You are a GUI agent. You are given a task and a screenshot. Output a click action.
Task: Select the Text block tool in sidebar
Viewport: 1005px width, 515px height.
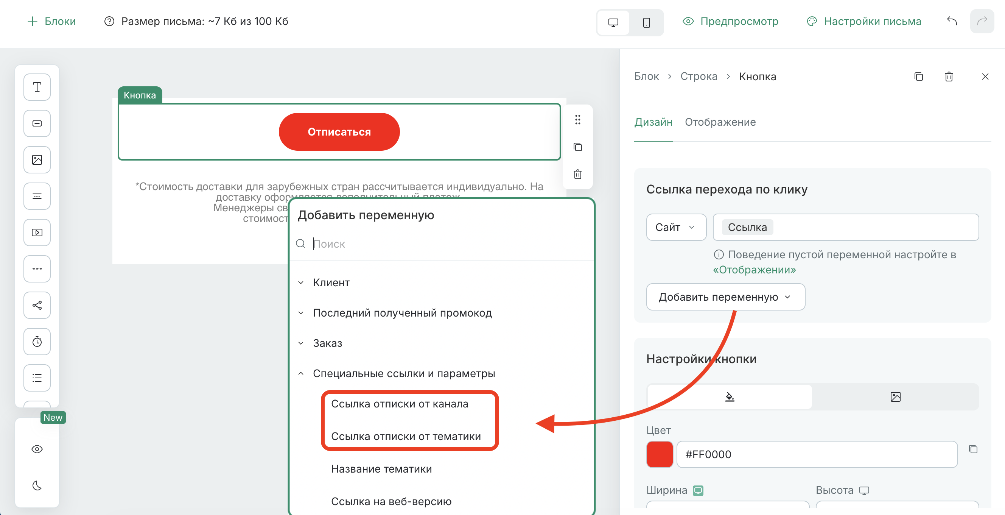click(x=37, y=87)
